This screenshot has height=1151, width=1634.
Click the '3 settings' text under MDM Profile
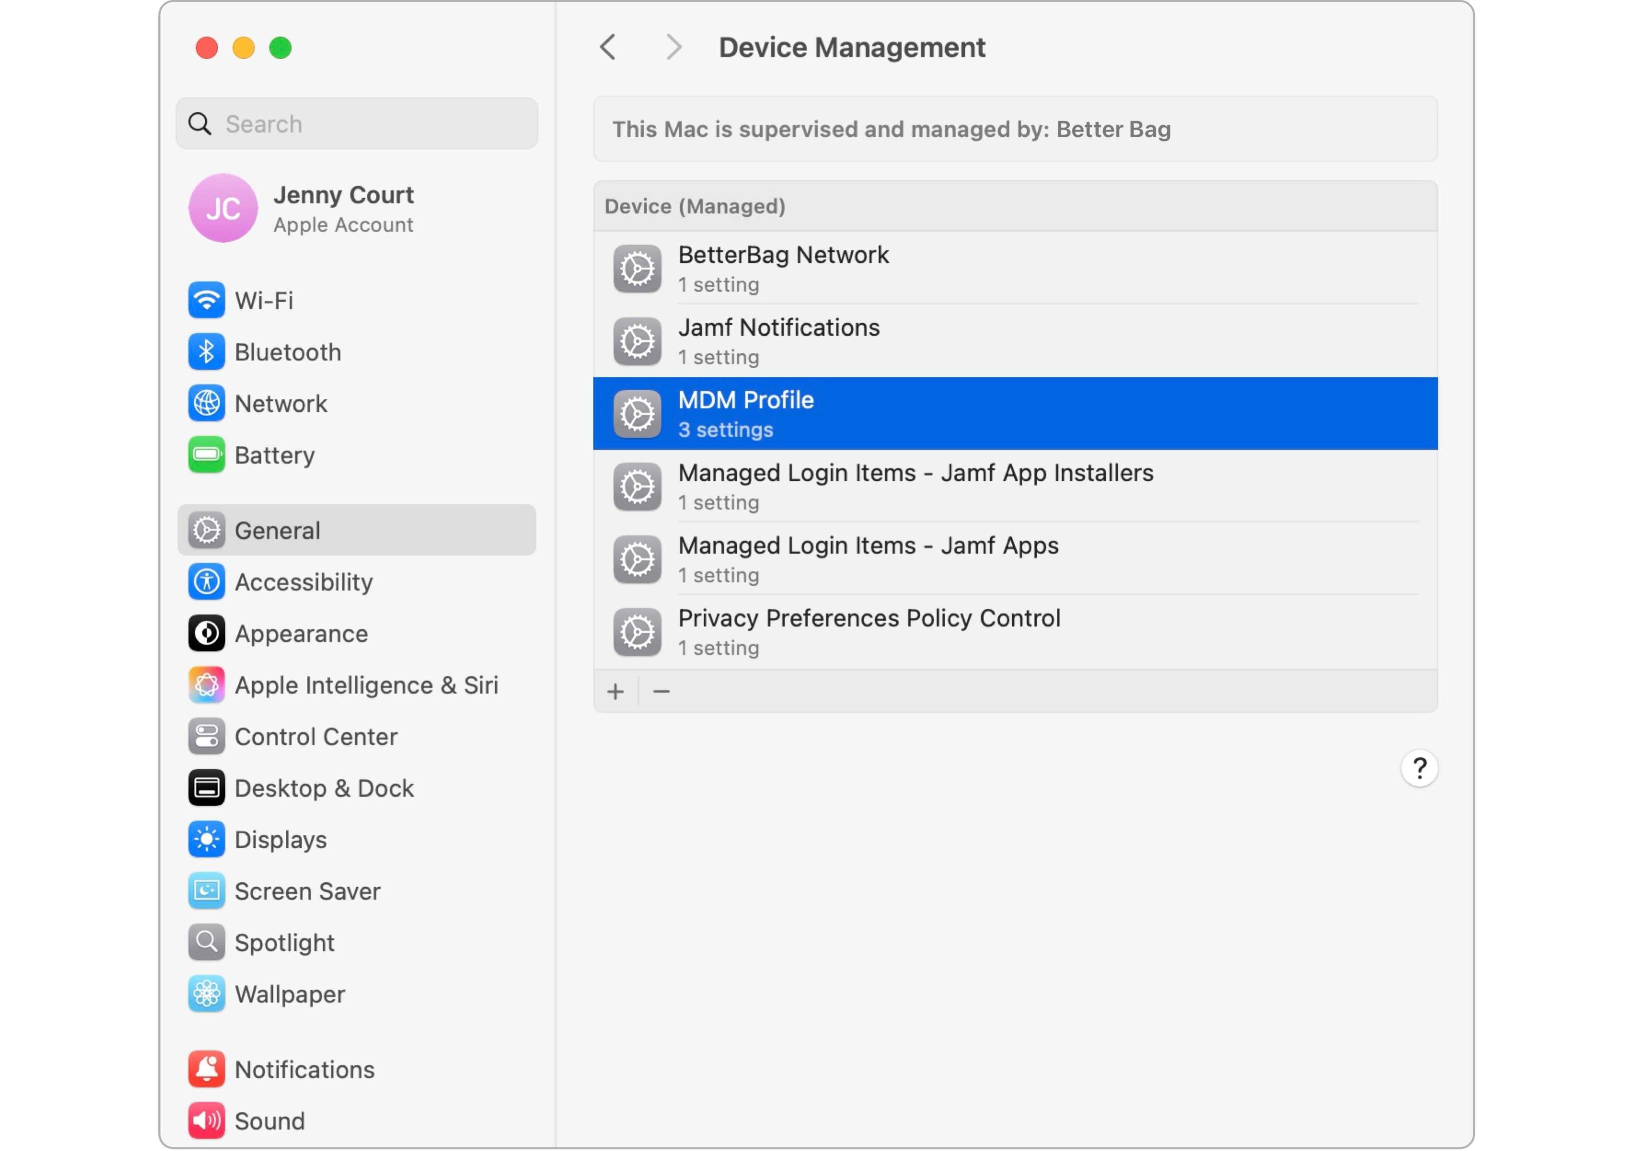(725, 430)
